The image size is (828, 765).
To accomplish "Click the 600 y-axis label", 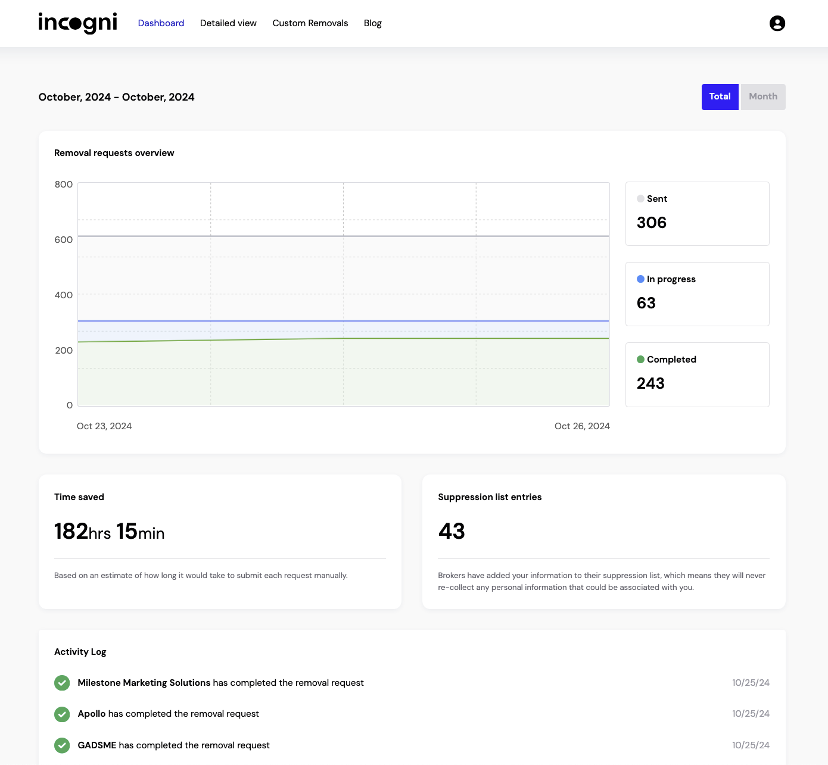I will point(64,240).
